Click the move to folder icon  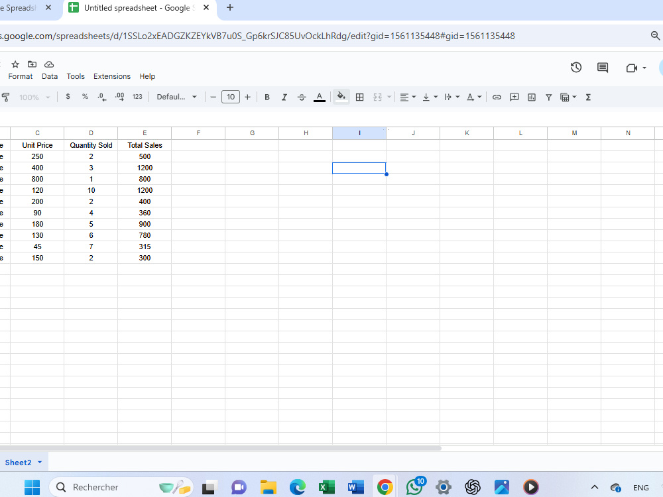pos(32,64)
